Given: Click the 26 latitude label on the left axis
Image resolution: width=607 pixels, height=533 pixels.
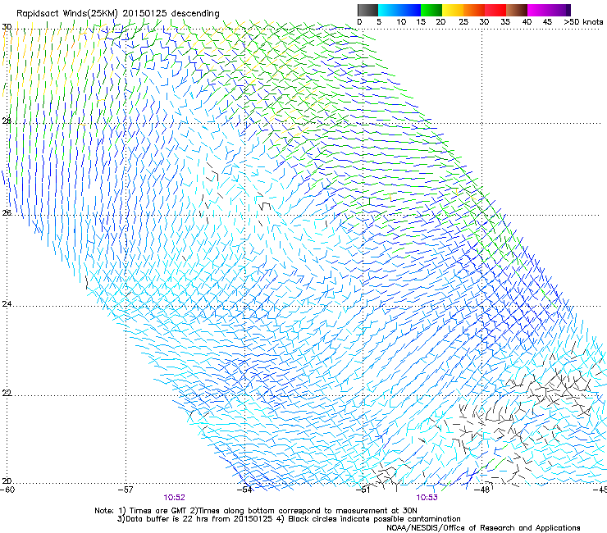Looking at the screenshot, I should pos(7,212).
